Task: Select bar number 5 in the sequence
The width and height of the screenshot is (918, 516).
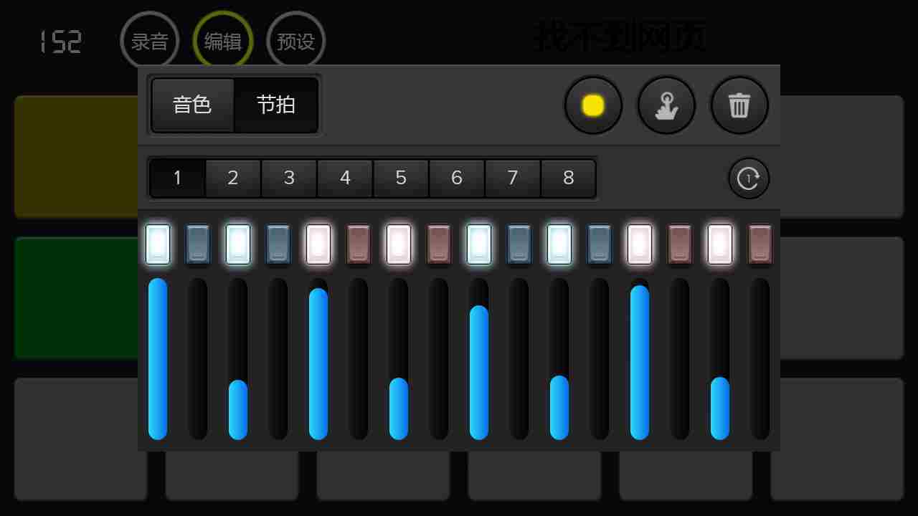Action: tap(400, 178)
